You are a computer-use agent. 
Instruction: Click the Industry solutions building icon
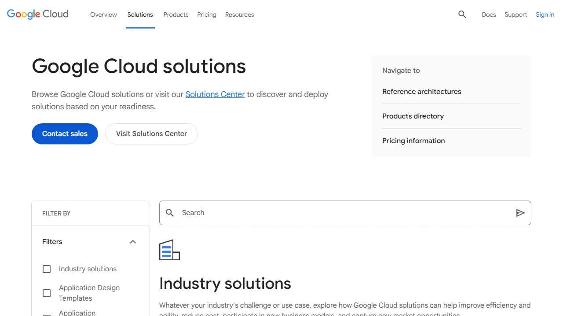click(x=169, y=250)
